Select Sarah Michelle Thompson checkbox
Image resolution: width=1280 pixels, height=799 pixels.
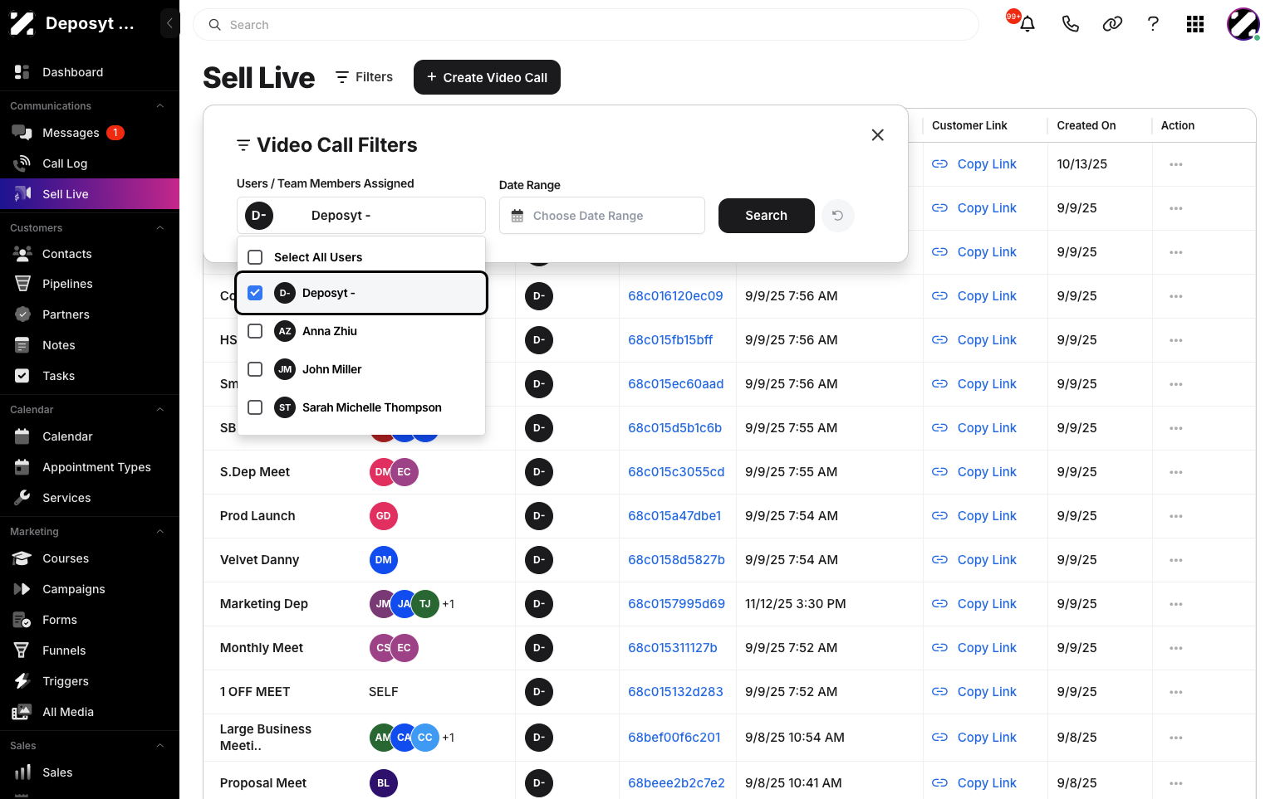tap(255, 407)
